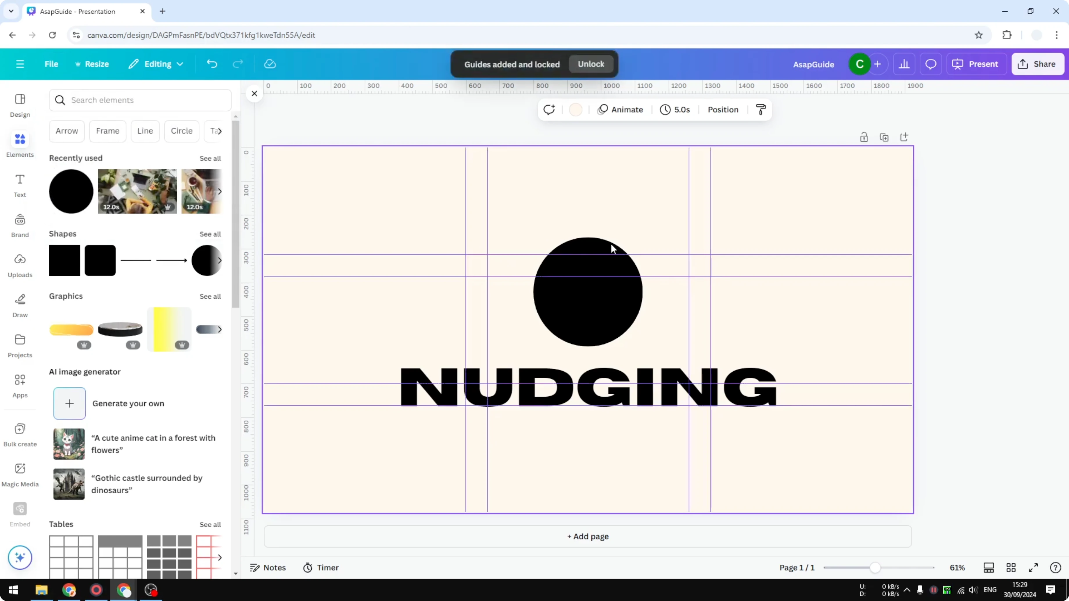Click the zoom slider handle
This screenshot has width=1069, height=601.
coord(875,567)
